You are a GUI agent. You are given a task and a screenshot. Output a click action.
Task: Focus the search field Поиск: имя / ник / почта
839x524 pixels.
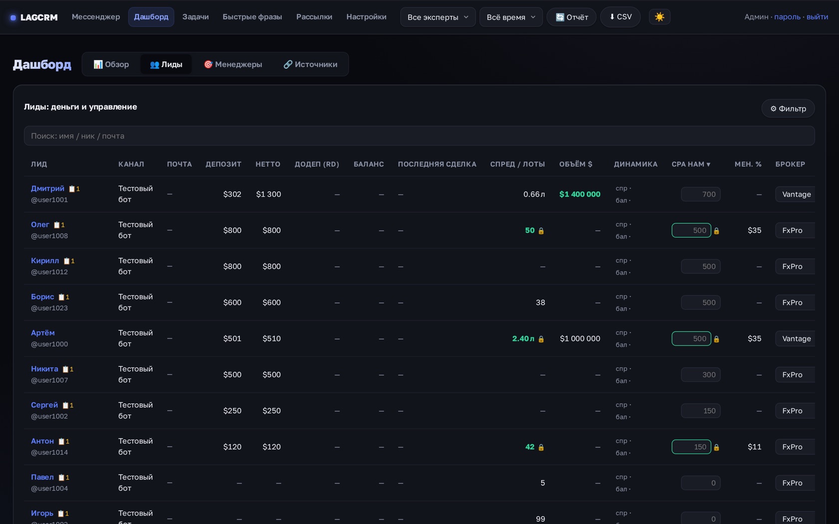coord(419,136)
